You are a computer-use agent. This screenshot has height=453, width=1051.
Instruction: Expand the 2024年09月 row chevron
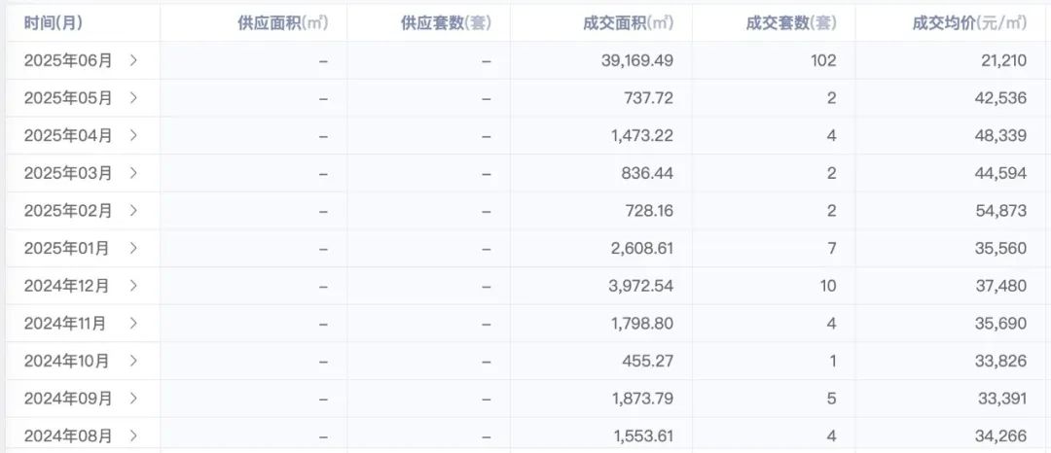tap(133, 399)
